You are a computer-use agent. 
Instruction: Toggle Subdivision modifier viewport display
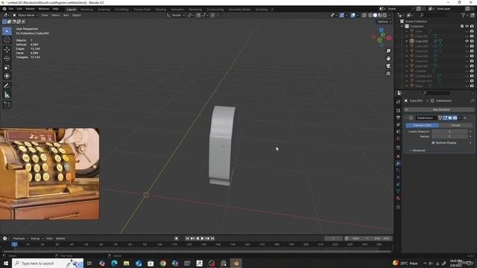pyautogui.click(x=450, y=118)
